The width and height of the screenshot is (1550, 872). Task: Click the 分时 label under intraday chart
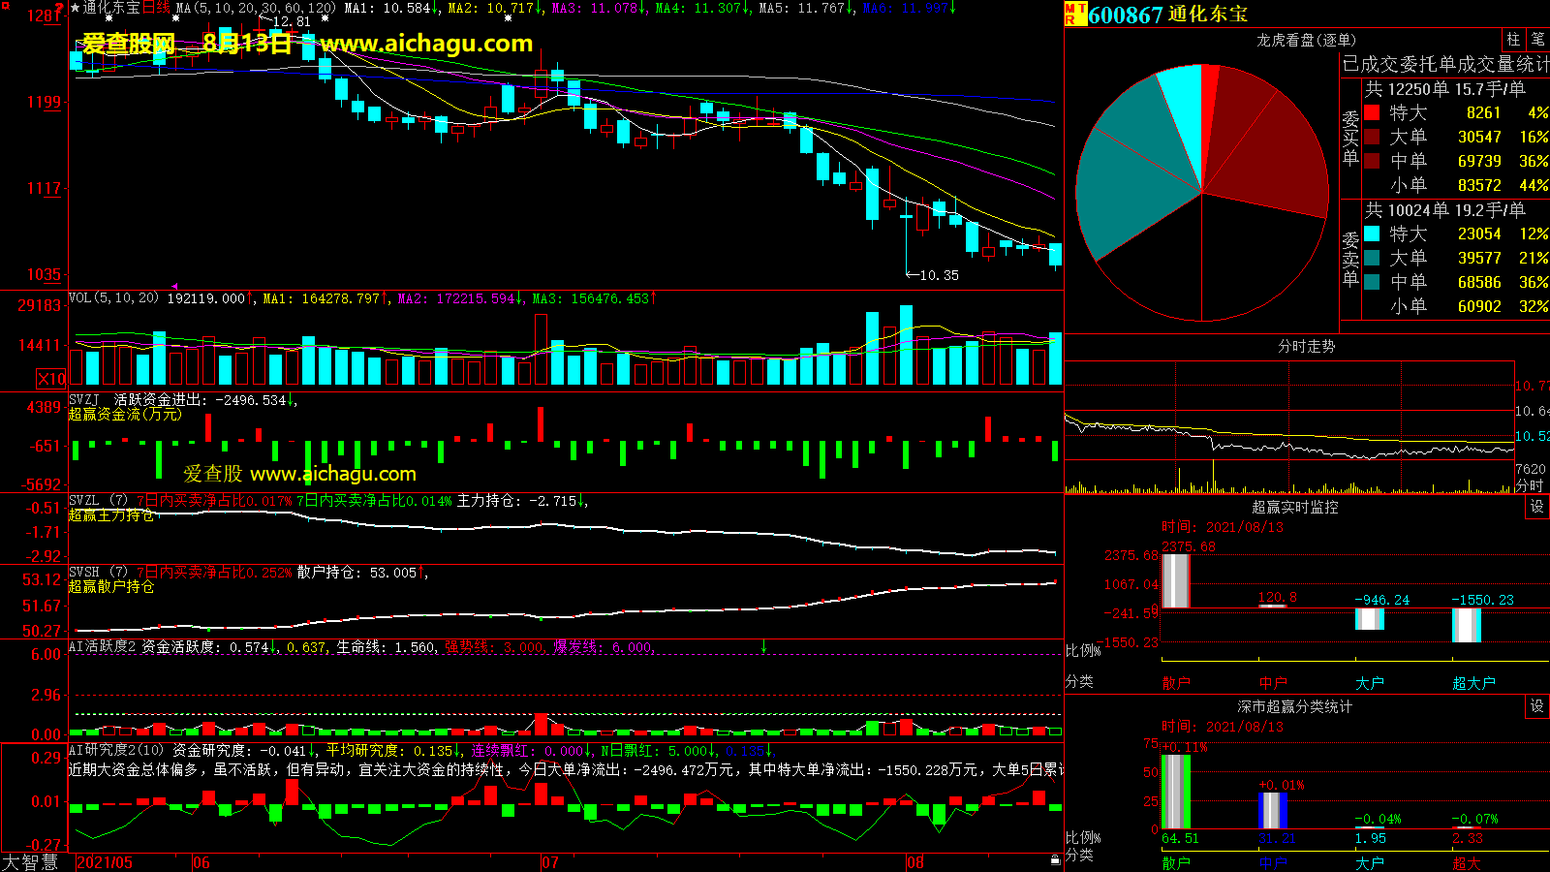(1529, 485)
